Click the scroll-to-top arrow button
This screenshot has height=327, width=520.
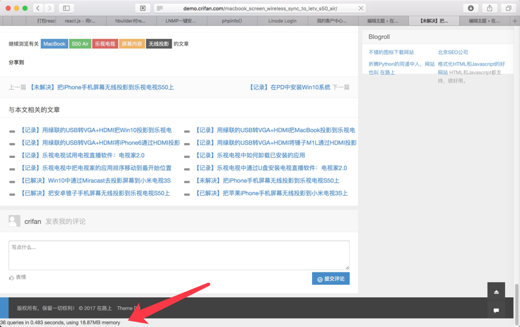coord(496,292)
